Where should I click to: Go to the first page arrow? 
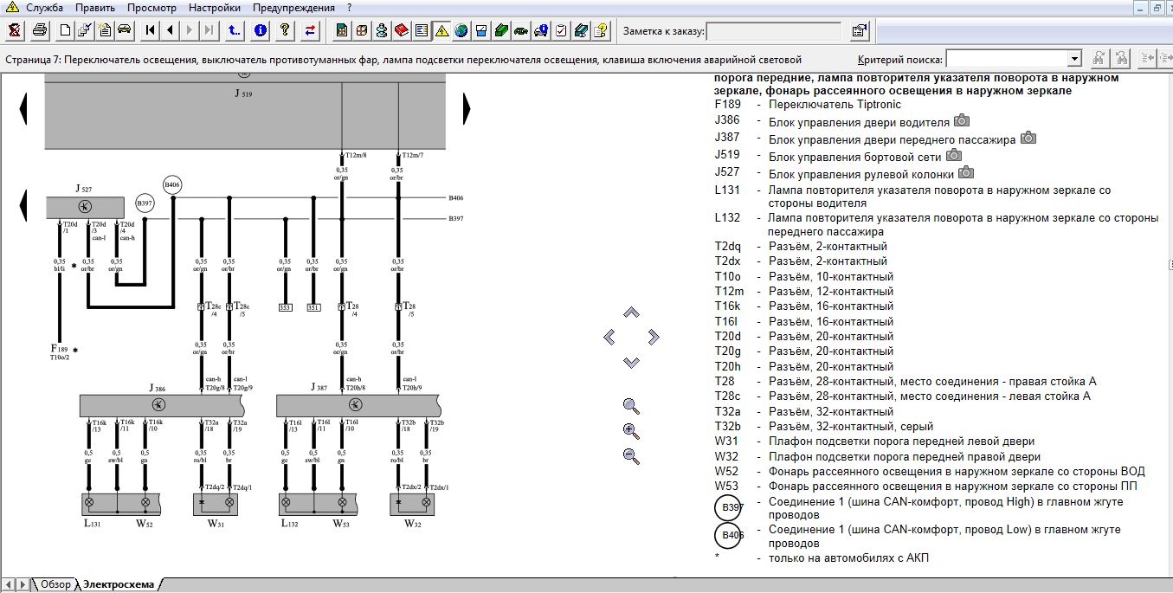pyautogui.click(x=151, y=31)
